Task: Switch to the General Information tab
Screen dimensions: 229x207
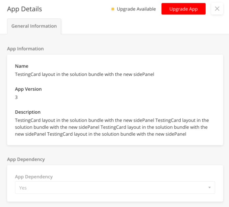Action: point(34,26)
